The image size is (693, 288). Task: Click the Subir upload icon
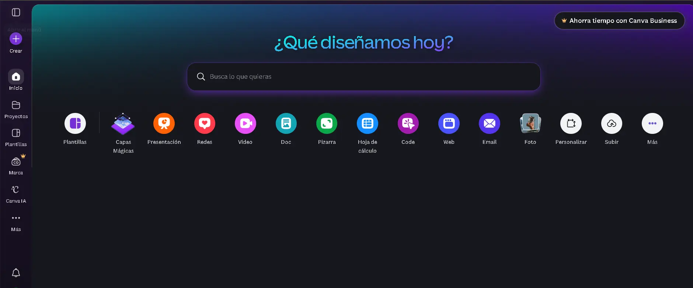pos(612,124)
